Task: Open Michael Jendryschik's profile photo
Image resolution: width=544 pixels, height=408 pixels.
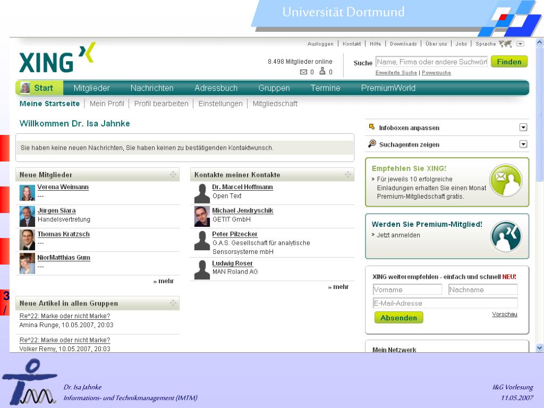Action: click(x=202, y=217)
